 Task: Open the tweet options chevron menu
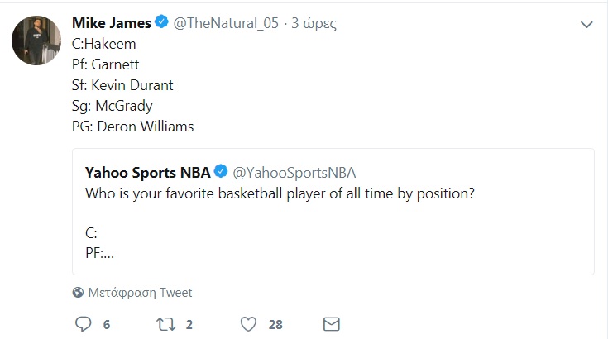586,25
